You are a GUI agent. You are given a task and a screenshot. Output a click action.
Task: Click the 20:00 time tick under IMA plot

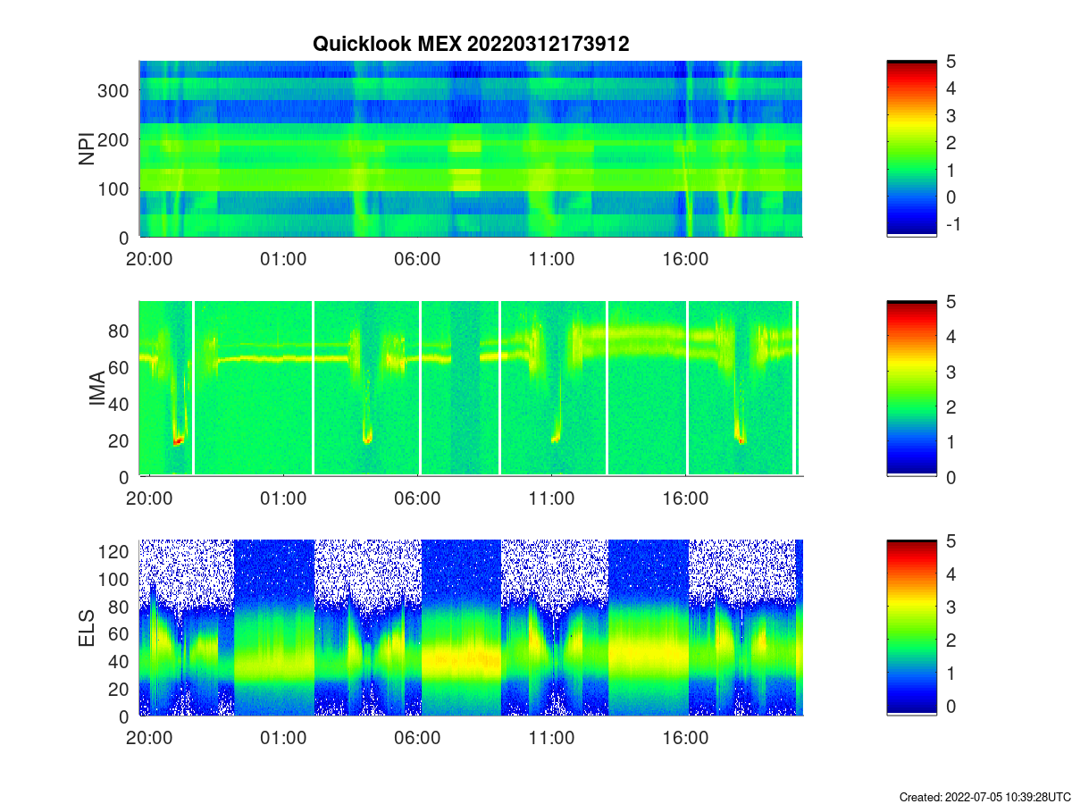pos(149,498)
